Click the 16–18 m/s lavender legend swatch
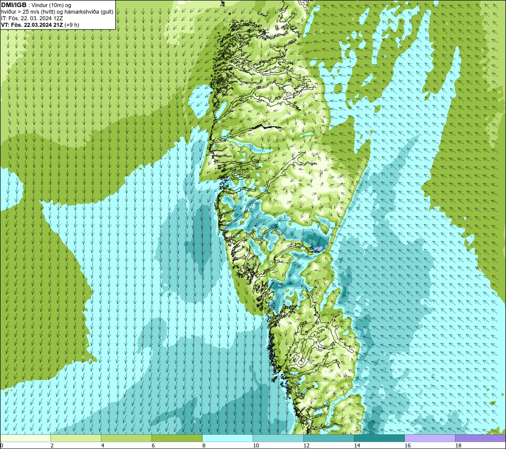Viewport: 506px width, 449px height. click(x=430, y=438)
